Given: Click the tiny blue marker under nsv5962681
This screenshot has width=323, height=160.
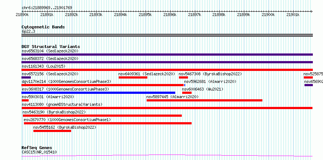Looking at the screenshot, I should (x=185, y=85).
